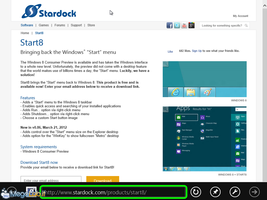Click the 'Bringing back the Windows Start menu' subtitle
The image size is (267, 200).
[x=68, y=52]
